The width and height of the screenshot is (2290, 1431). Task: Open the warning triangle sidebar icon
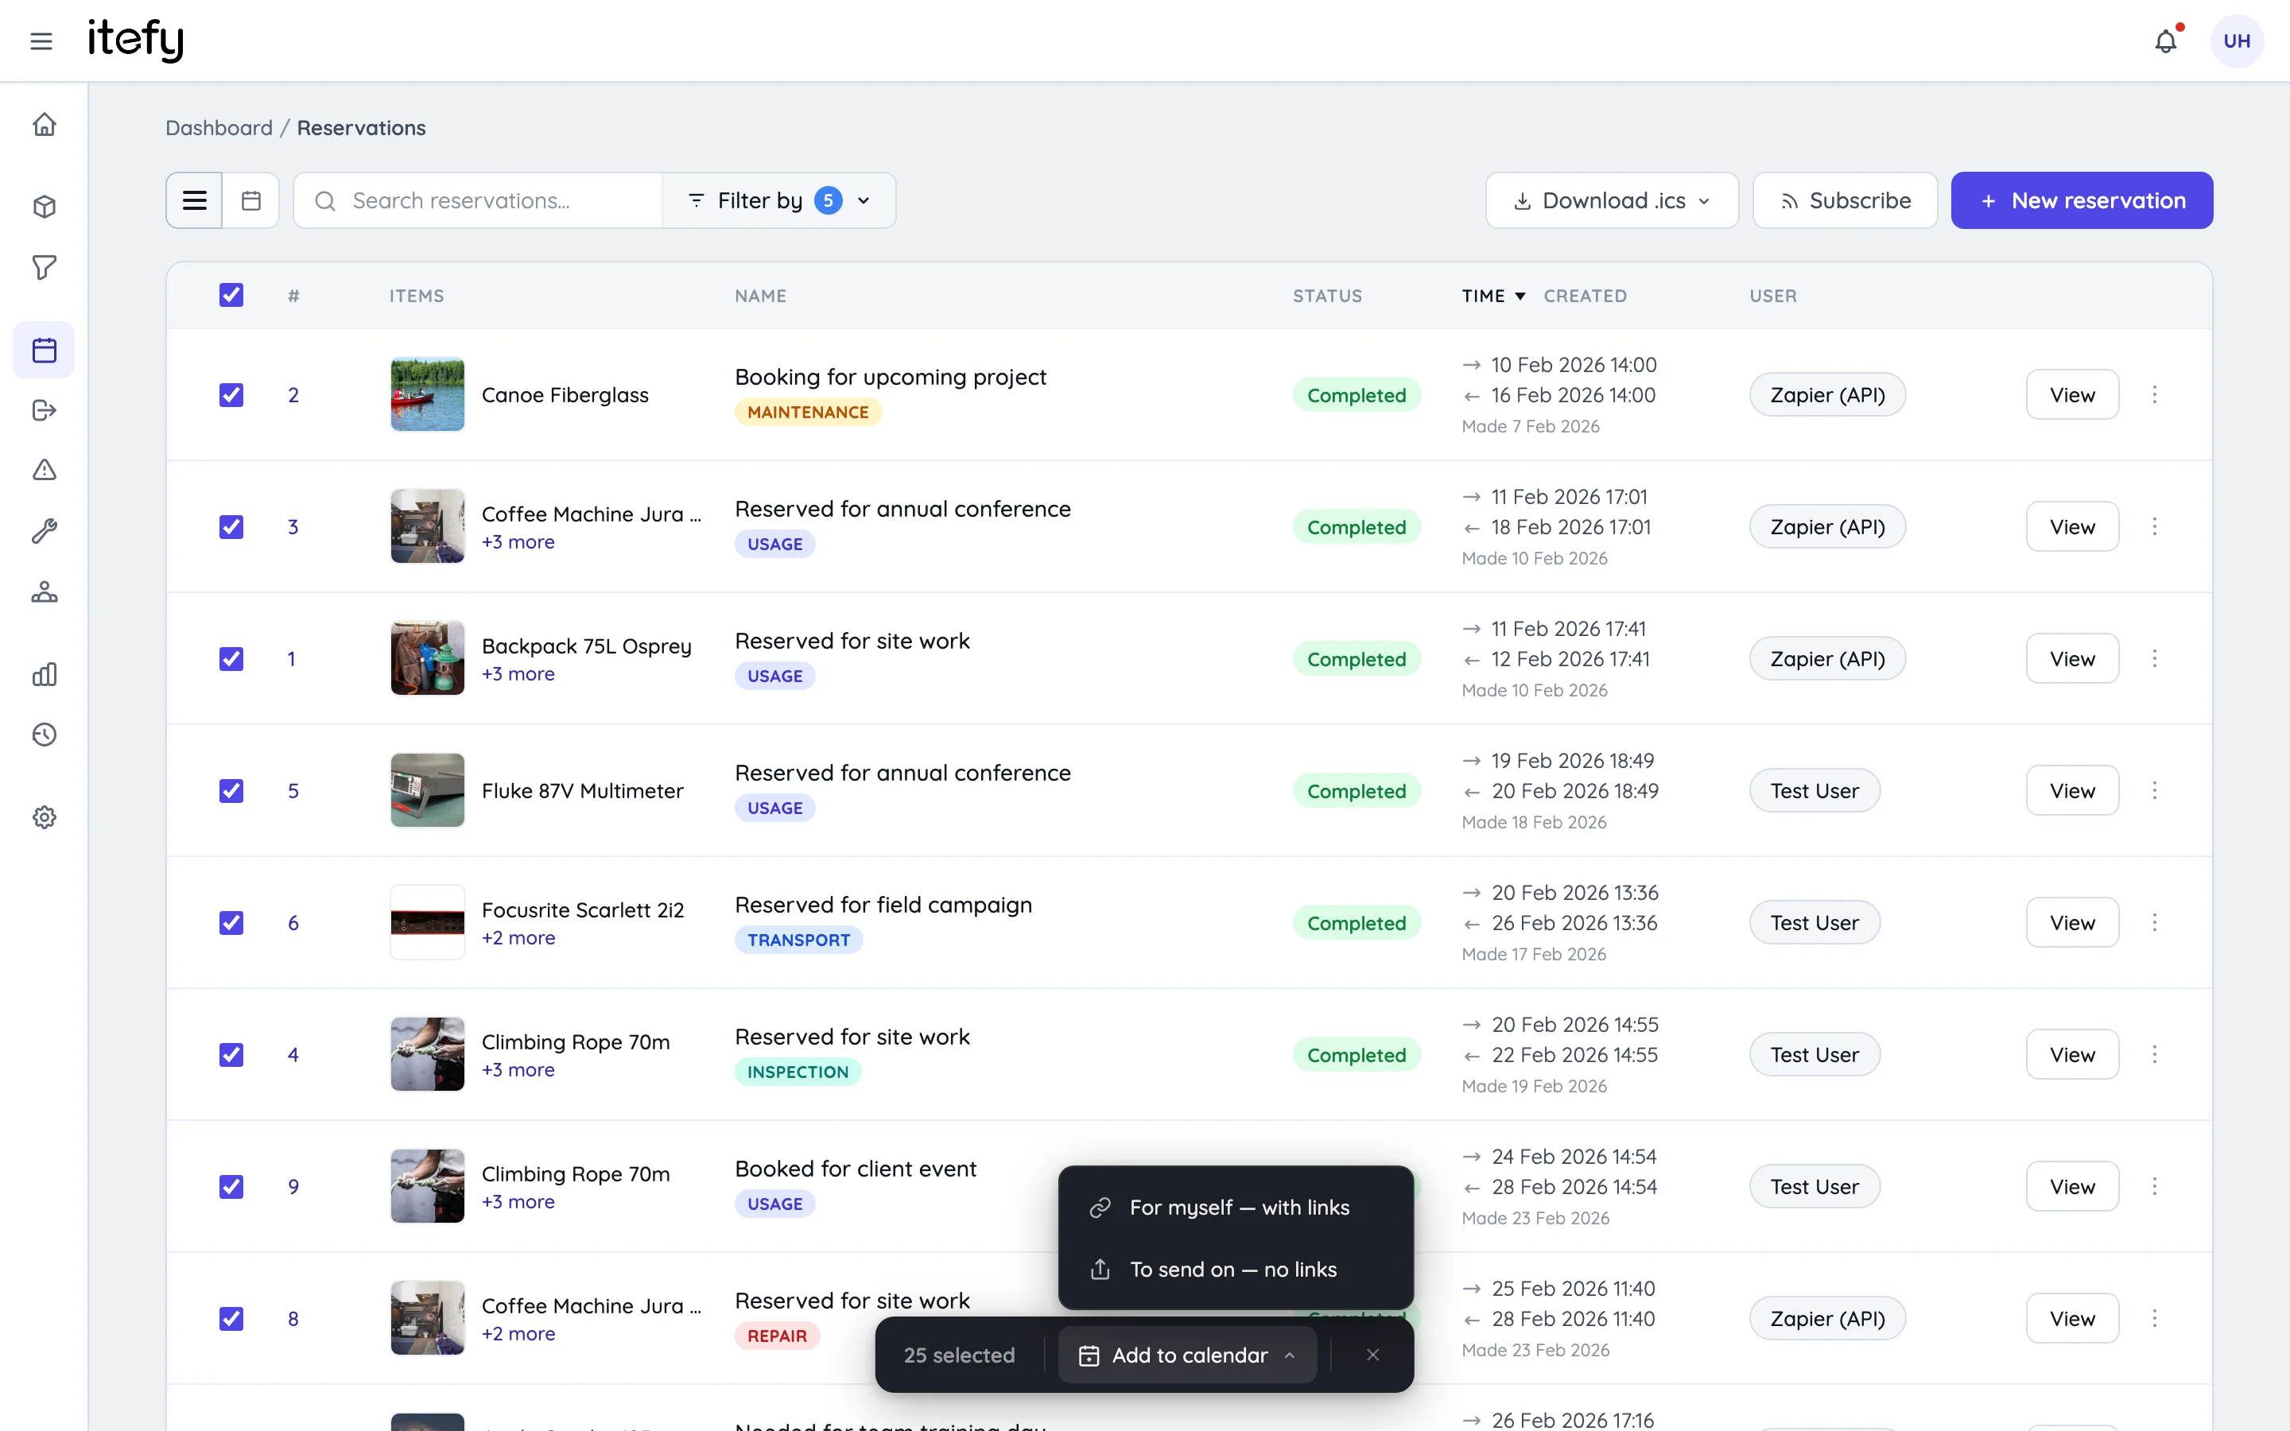click(x=45, y=471)
